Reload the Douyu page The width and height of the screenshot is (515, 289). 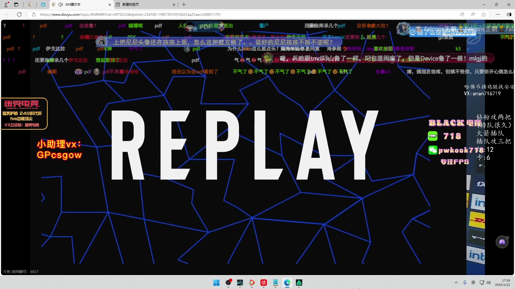point(19,14)
